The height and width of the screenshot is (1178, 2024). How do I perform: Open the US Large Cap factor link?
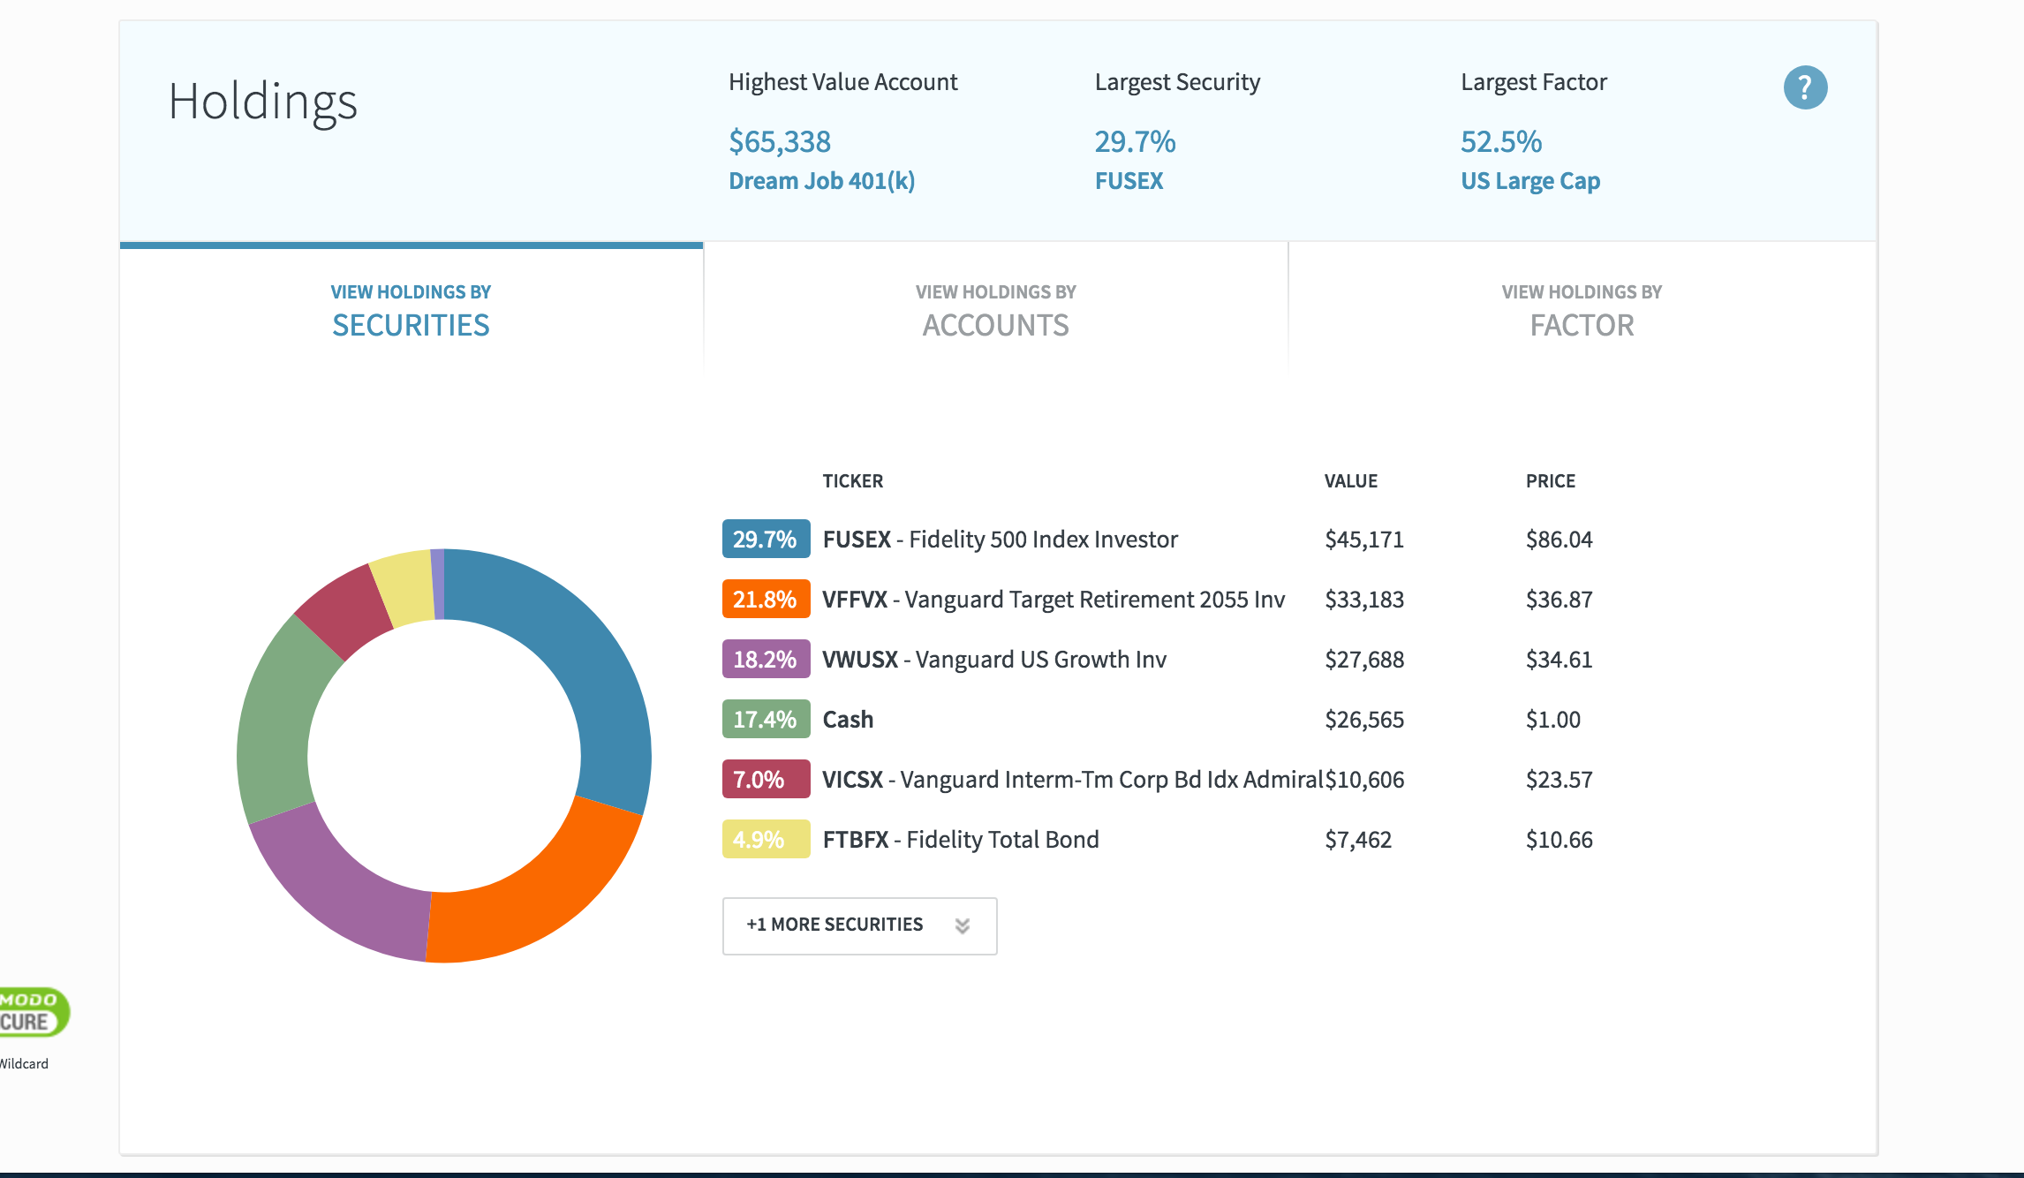tap(1529, 181)
